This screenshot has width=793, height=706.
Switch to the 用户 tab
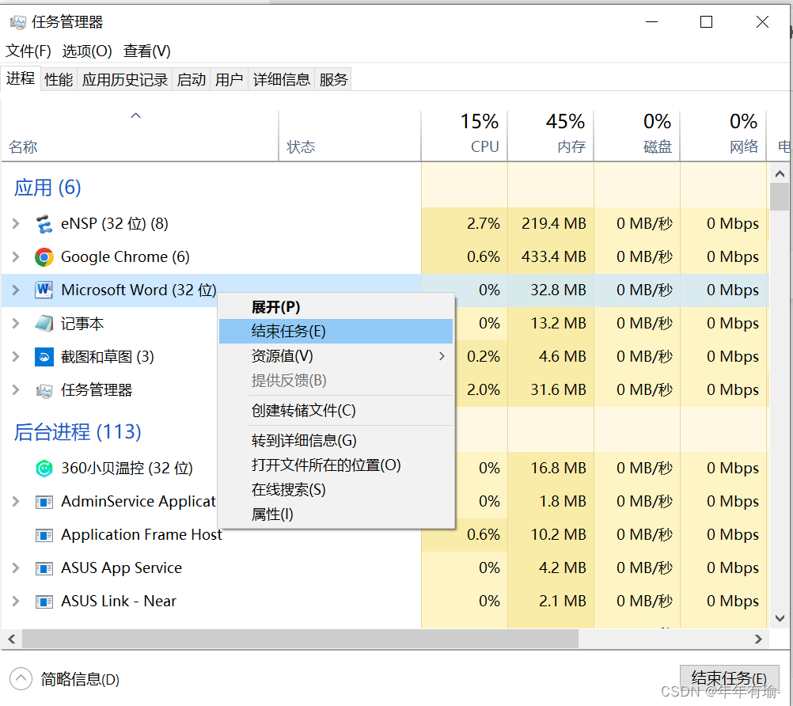pyautogui.click(x=229, y=79)
